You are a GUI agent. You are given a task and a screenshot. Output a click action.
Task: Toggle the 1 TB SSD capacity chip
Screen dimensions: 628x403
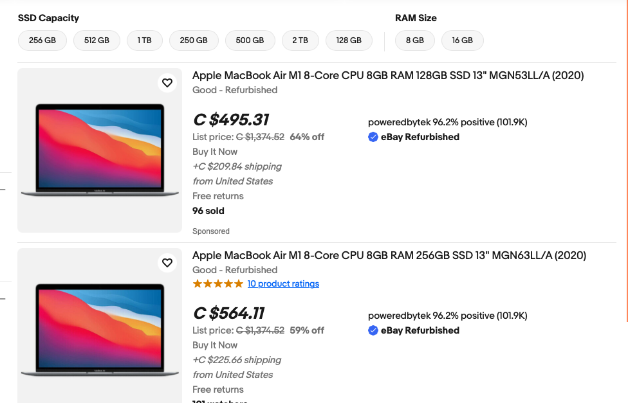tap(144, 40)
